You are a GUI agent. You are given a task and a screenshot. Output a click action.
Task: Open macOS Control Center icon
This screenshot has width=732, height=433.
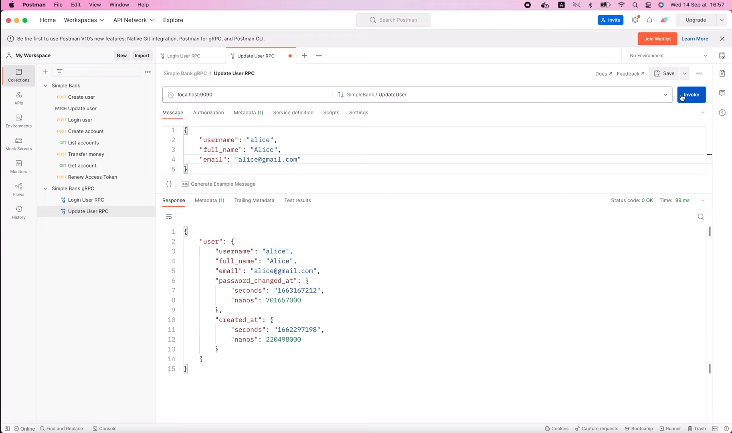point(648,5)
